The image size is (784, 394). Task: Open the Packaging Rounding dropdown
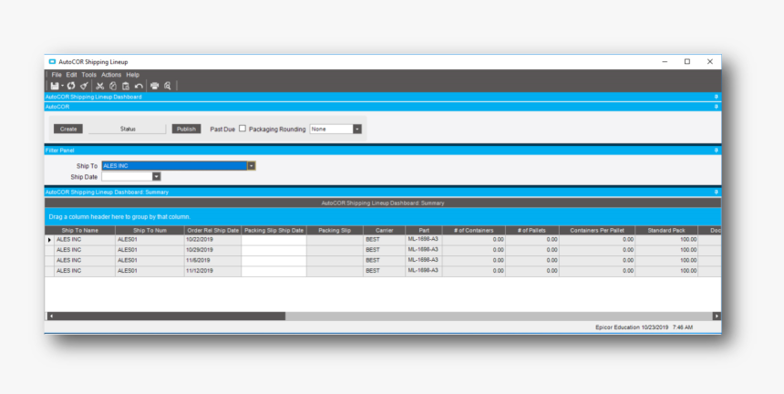coord(357,129)
